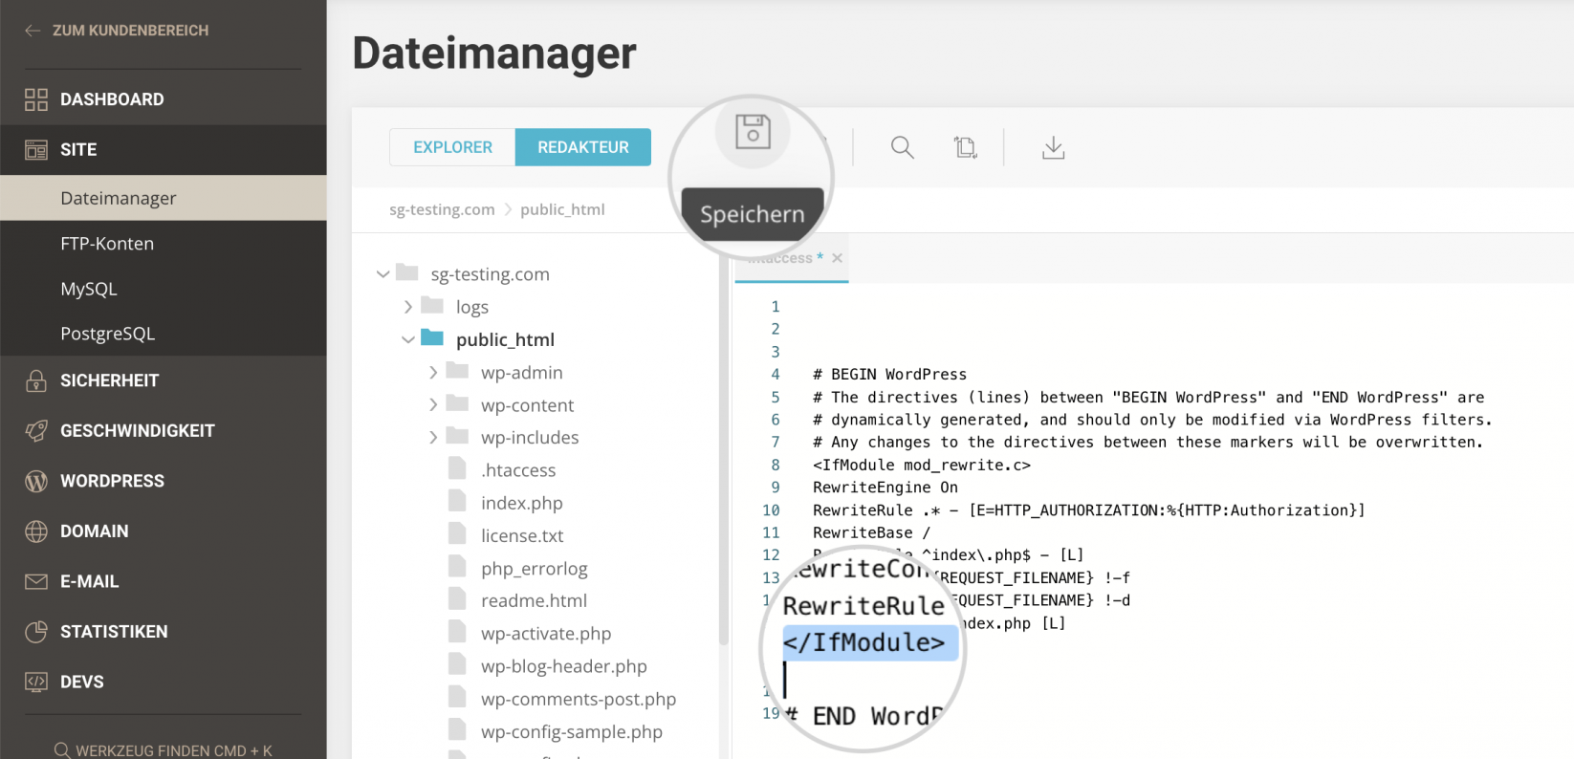The height and width of the screenshot is (759, 1574).
Task: Open the search magnifier tool in toolbar
Action: coord(902,147)
